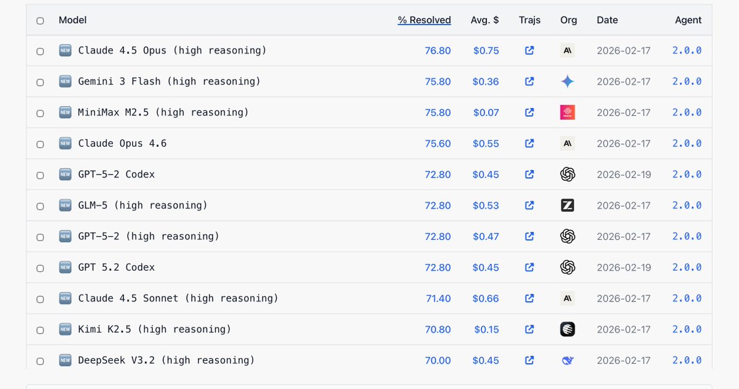Viewport: 739px width, 389px height.
Task: Open agent version 2.0.0 for DeepSeek V3.2
Action: click(x=687, y=360)
